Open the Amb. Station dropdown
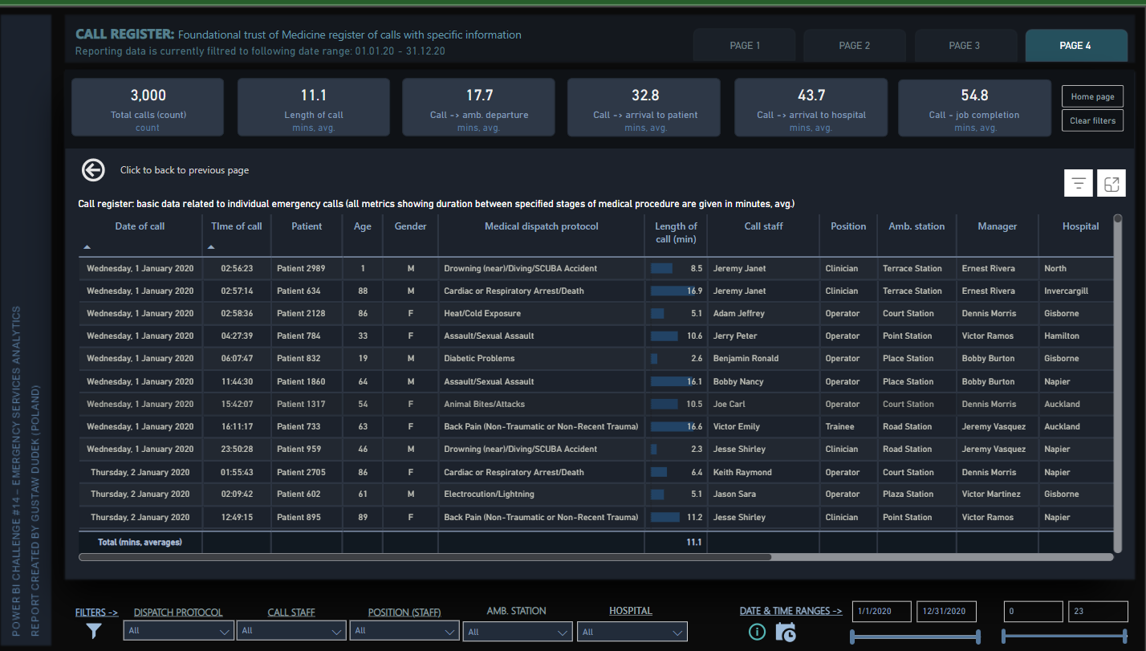The height and width of the screenshot is (651, 1146). [x=518, y=632]
